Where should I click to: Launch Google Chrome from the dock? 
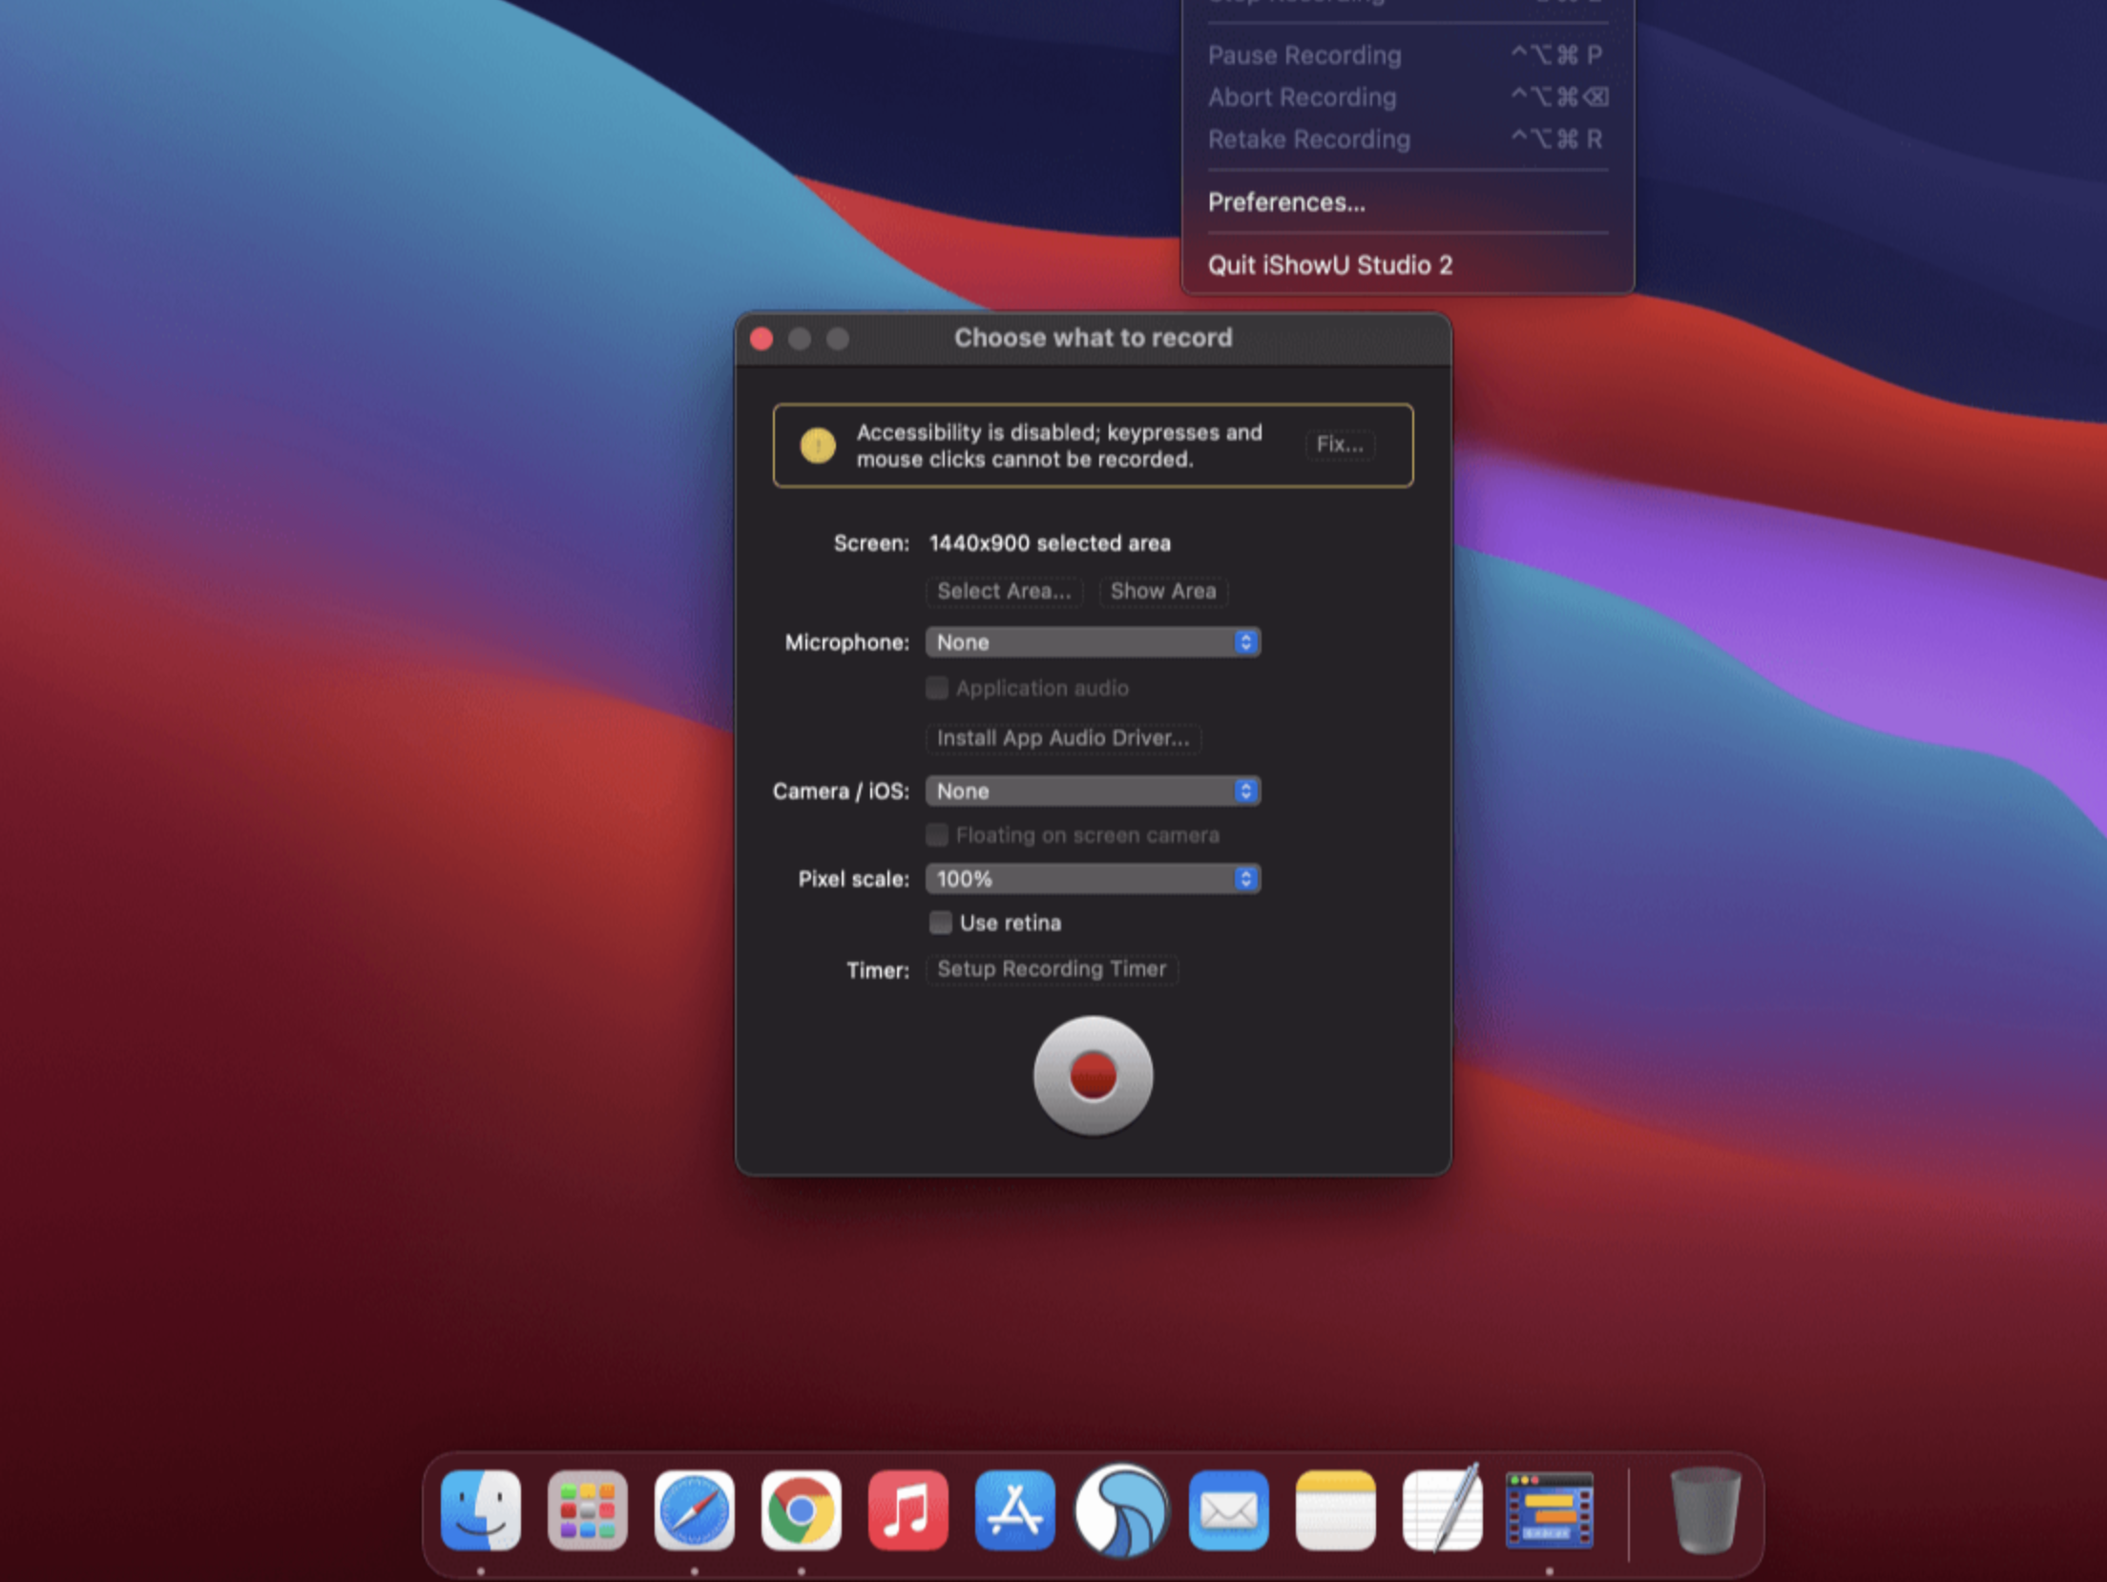[802, 1510]
